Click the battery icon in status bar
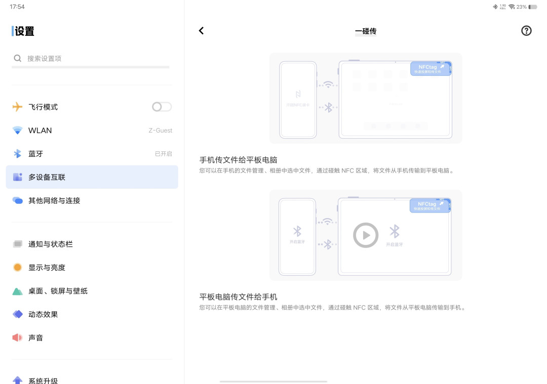Image resolution: width=547 pixels, height=384 pixels. (533, 7)
